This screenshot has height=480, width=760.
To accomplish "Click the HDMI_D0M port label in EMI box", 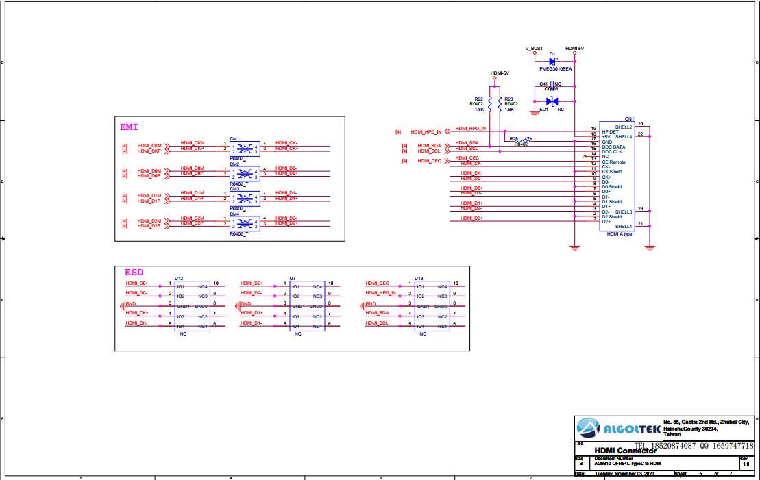I will point(149,171).
